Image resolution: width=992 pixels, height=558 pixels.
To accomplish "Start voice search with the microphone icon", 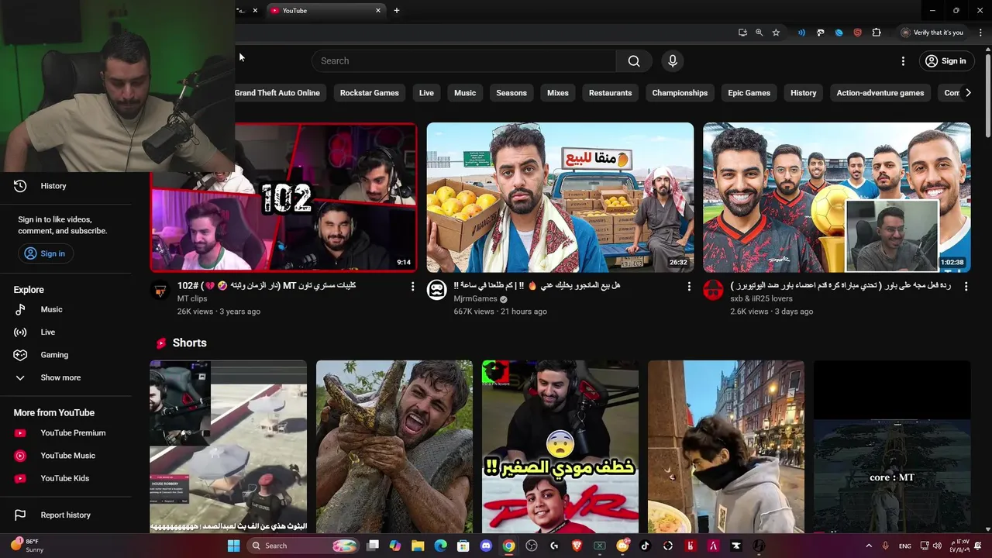I will [x=673, y=61].
